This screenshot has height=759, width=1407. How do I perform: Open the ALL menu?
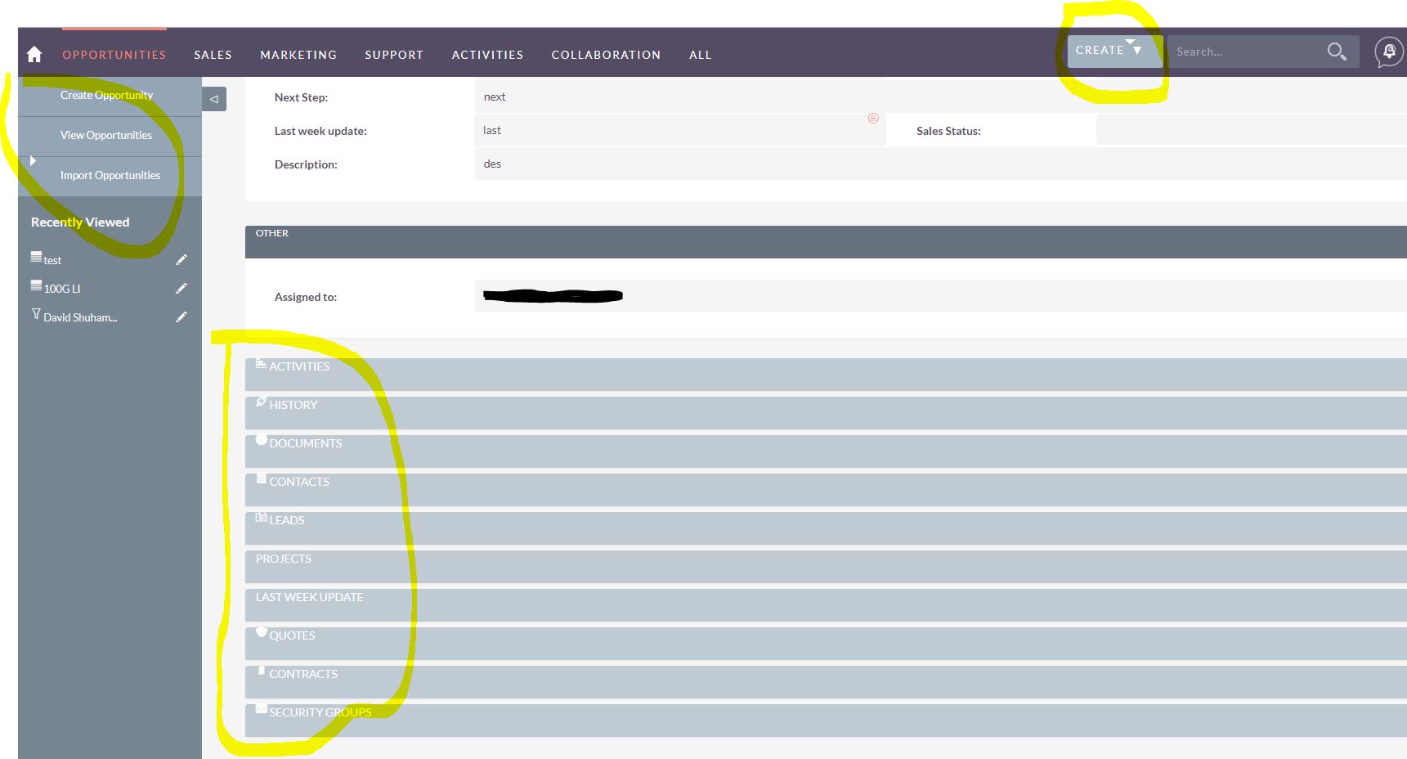(701, 55)
